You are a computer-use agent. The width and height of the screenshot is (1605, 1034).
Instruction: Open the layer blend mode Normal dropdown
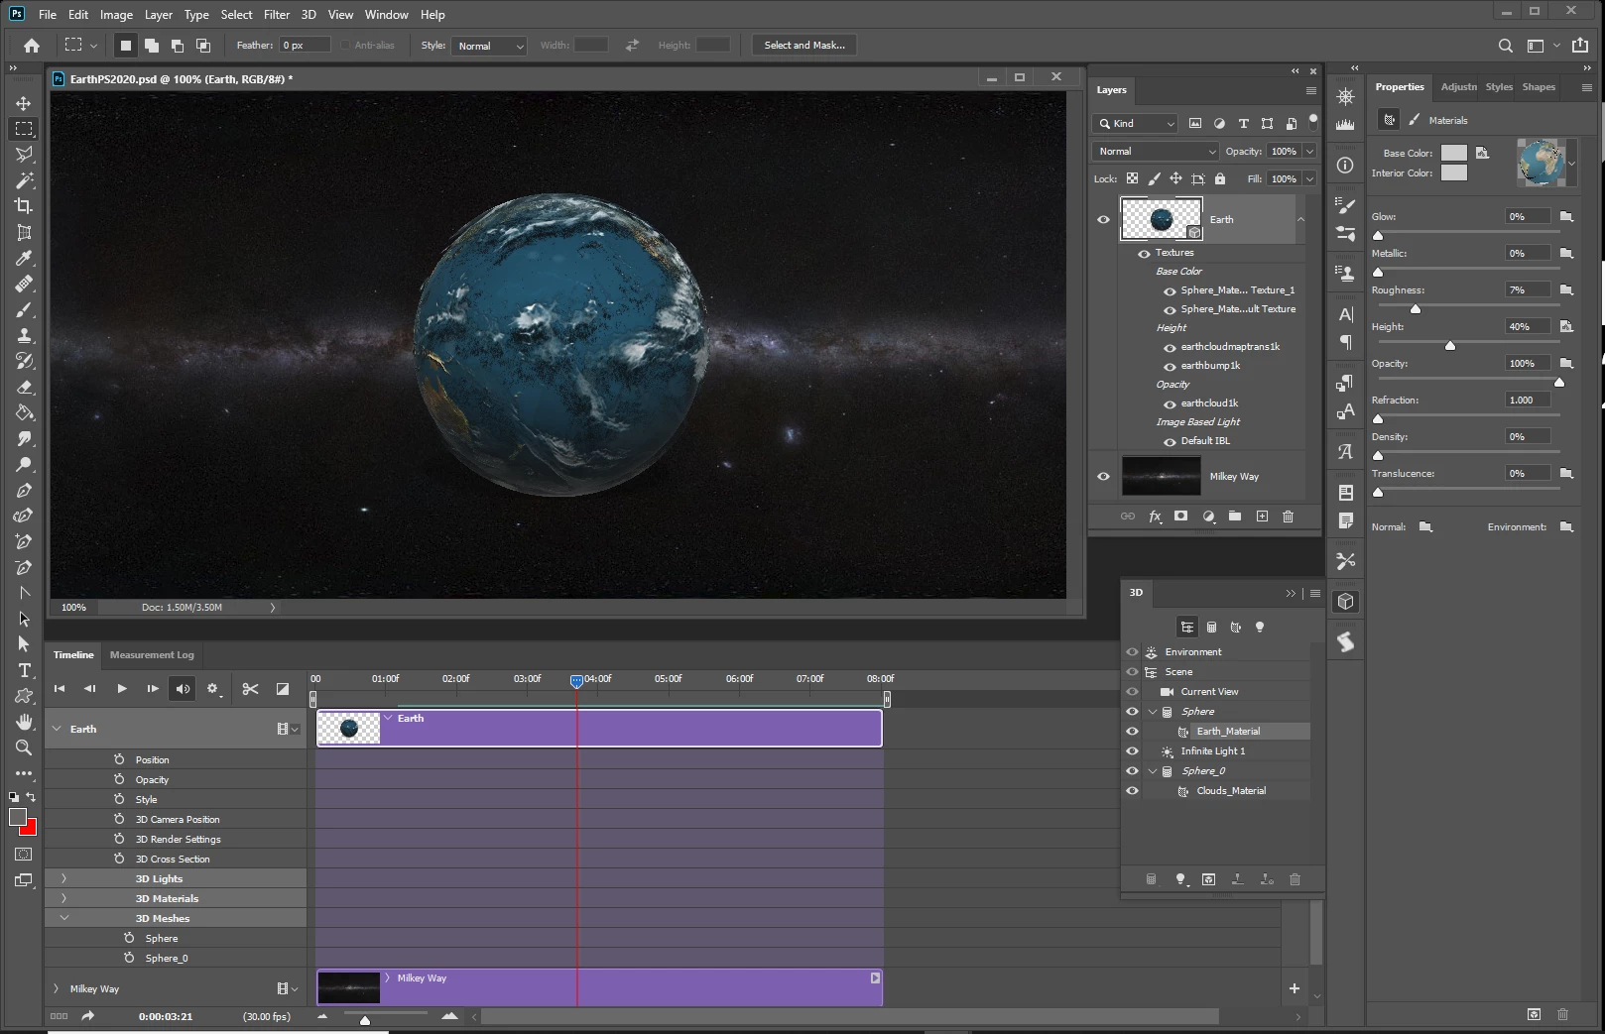(x=1156, y=152)
